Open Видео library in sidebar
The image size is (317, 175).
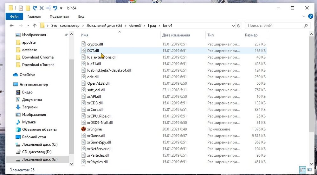coord(27,92)
